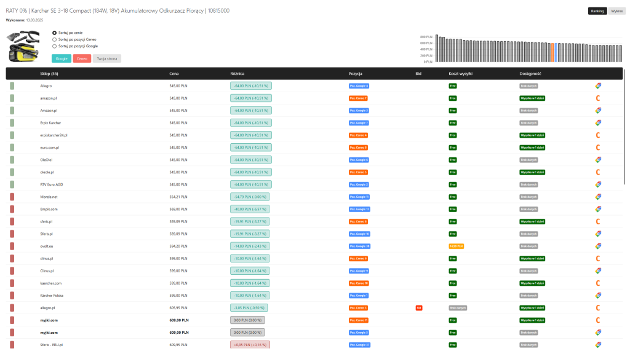Click the Google Shopping icon for Kärcher Polska
This screenshot has width=630, height=351.
(x=598, y=296)
